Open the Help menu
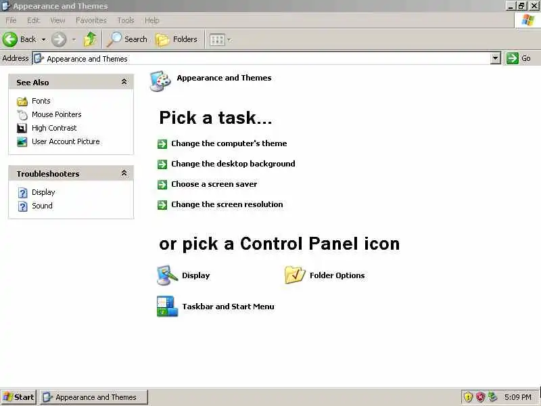 151,20
